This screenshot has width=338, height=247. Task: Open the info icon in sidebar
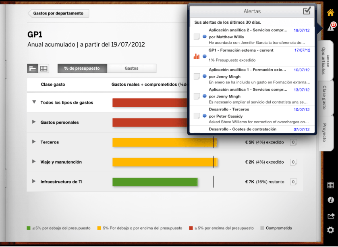[330, 200]
